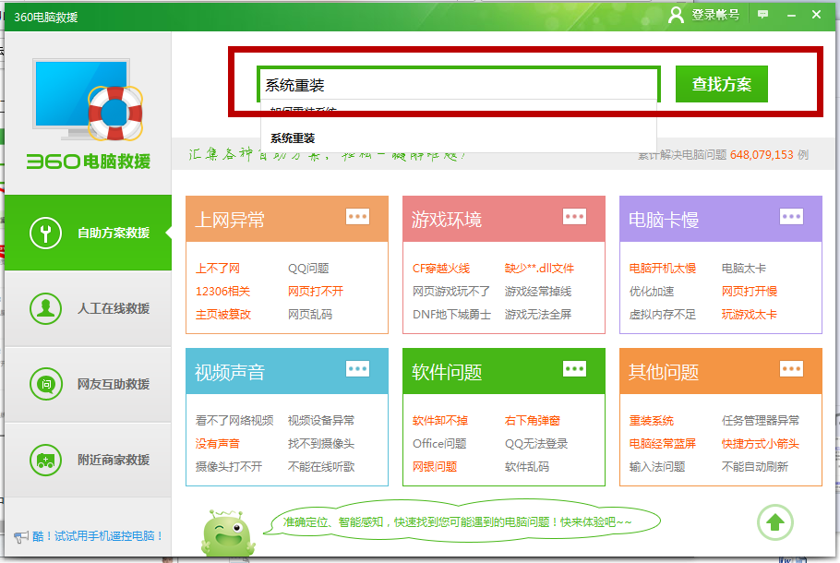Open the 优化加速 solution
The width and height of the screenshot is (840, 563).
pyautogui.click(x=652, y=292)
